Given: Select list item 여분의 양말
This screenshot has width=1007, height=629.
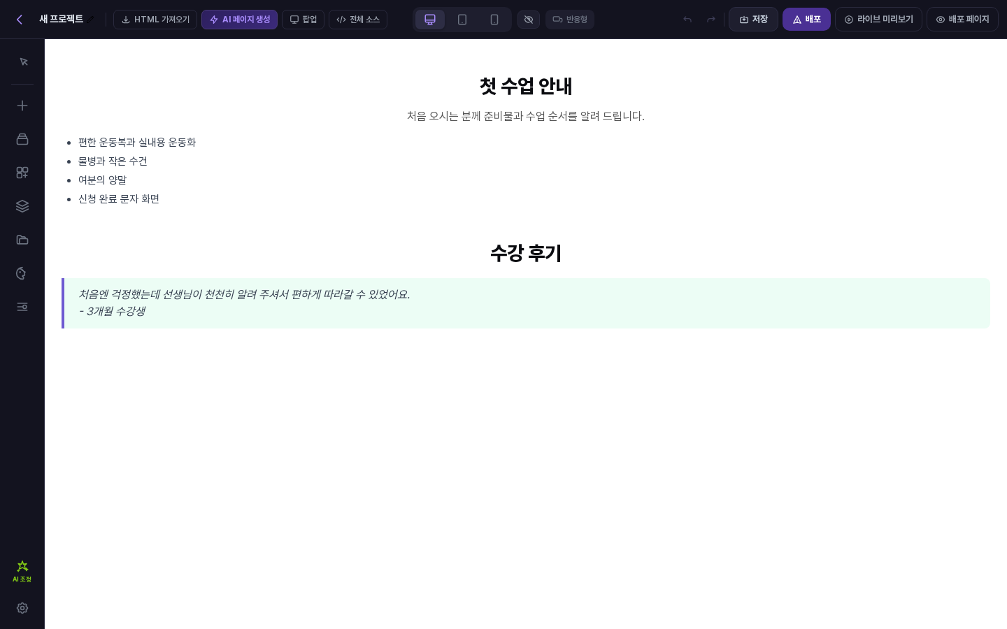Looking at the screenshot, I should (102, 180).
